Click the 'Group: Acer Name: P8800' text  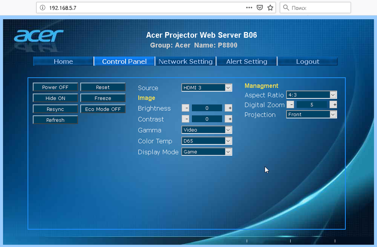coord(194,45)
